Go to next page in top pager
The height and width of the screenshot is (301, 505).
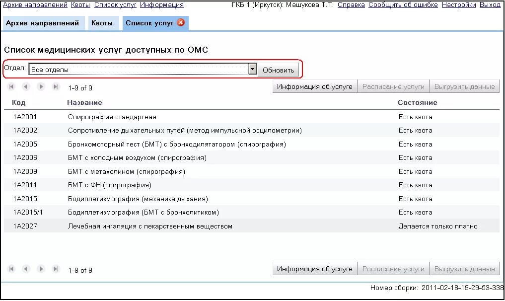click(41, 87)
